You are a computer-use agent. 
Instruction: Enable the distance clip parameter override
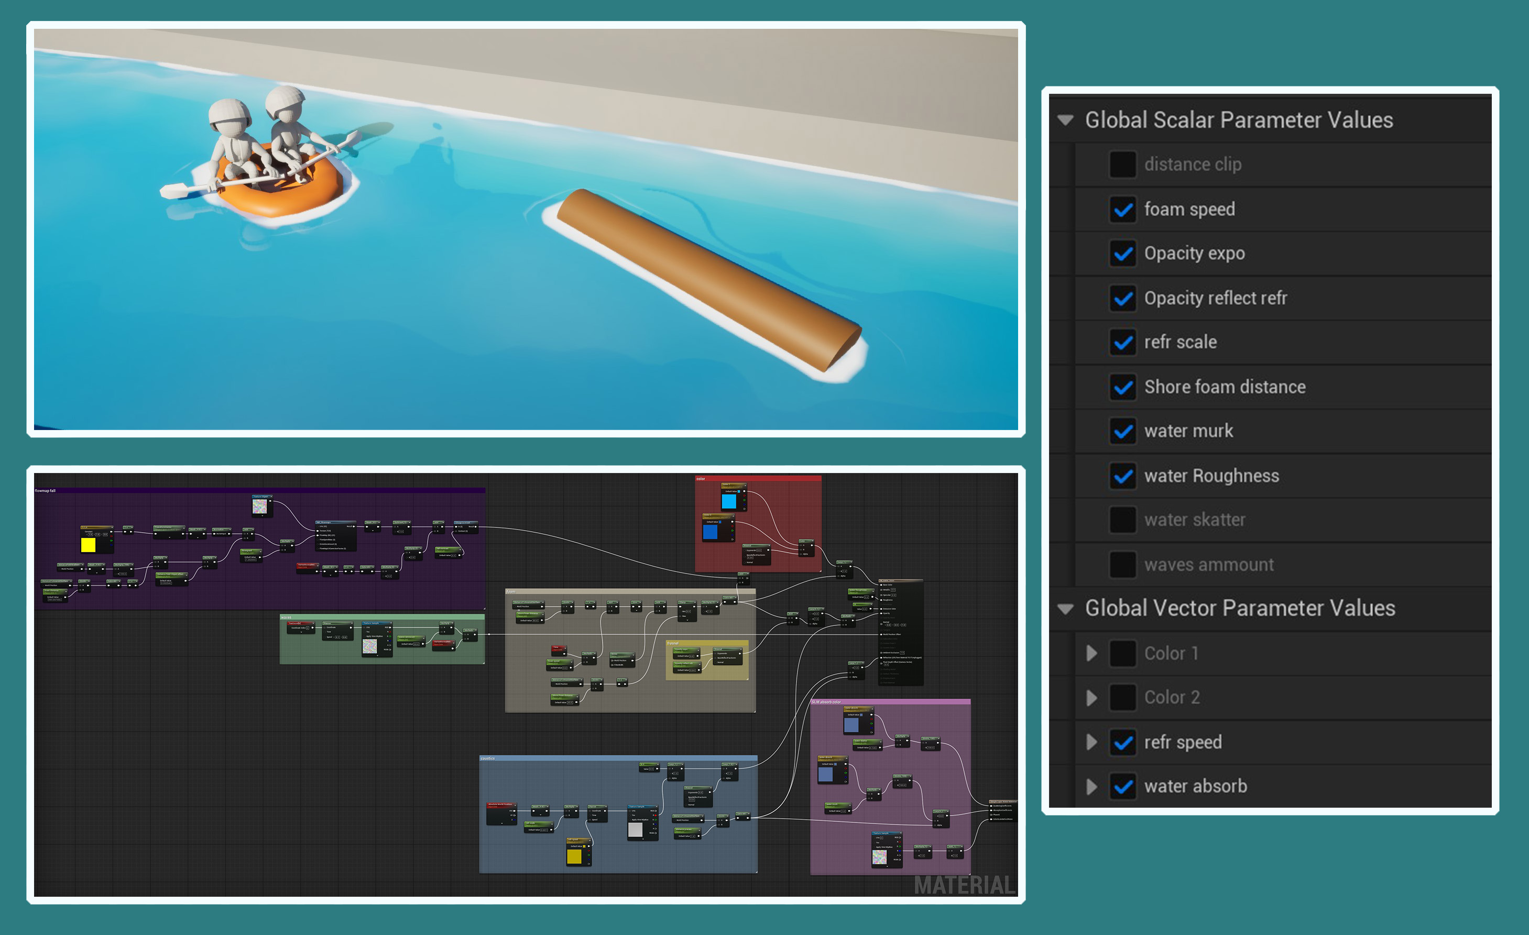point(1122,164)
